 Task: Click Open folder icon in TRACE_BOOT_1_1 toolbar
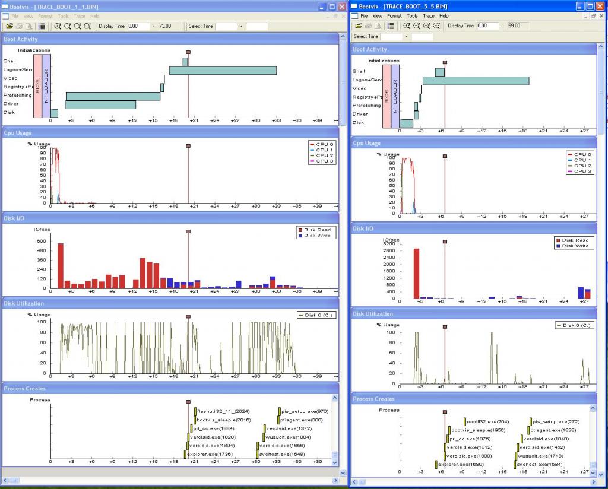coord(10,26)
